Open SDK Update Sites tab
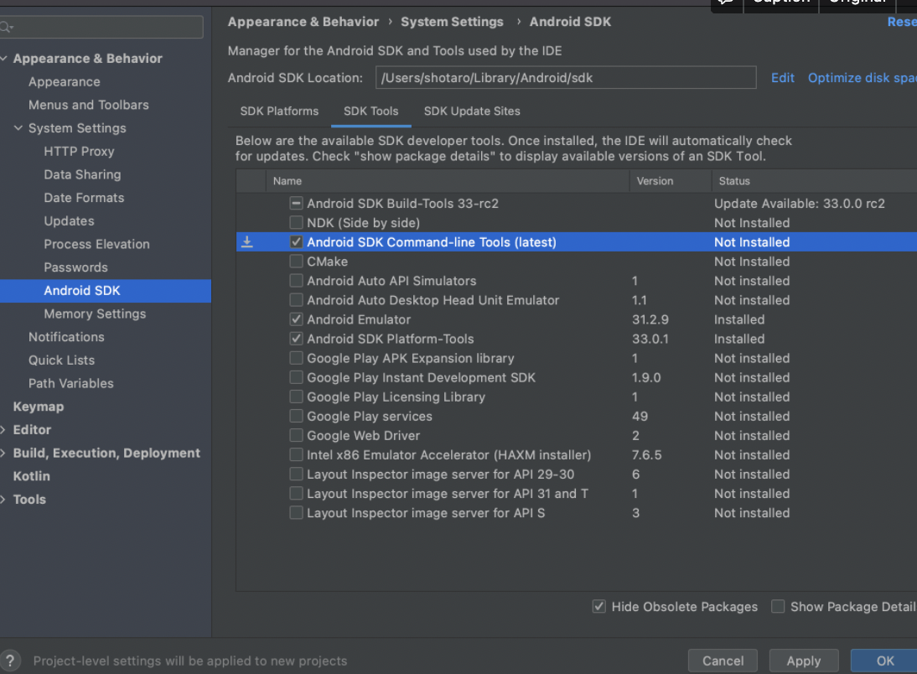This screenshot has width=917, height=674. (472, 111)
